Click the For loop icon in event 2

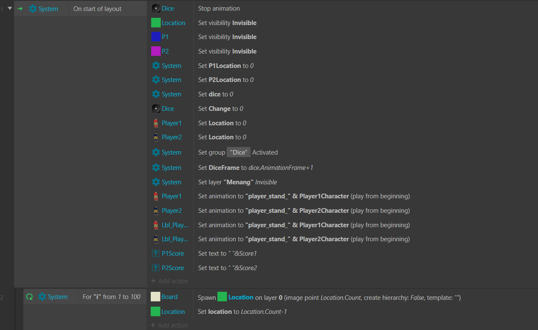tap(29, 297)
